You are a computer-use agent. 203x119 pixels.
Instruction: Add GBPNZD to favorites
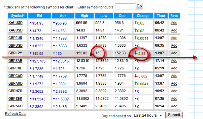click(174, 91)
